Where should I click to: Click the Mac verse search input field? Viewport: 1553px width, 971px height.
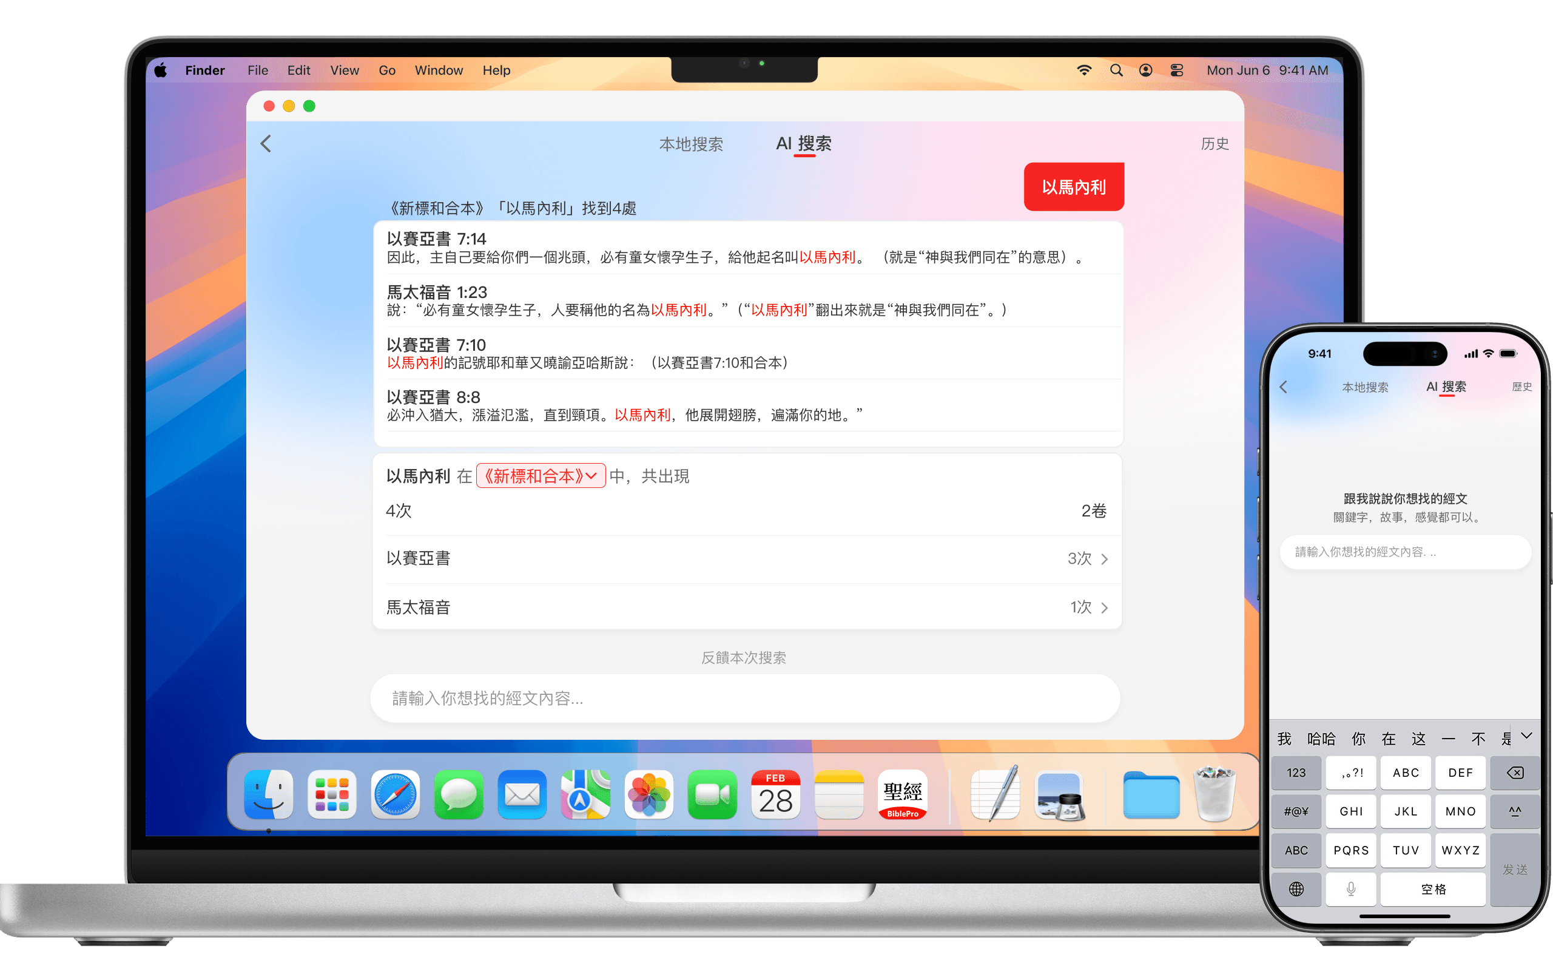click(x=745, y=698)
